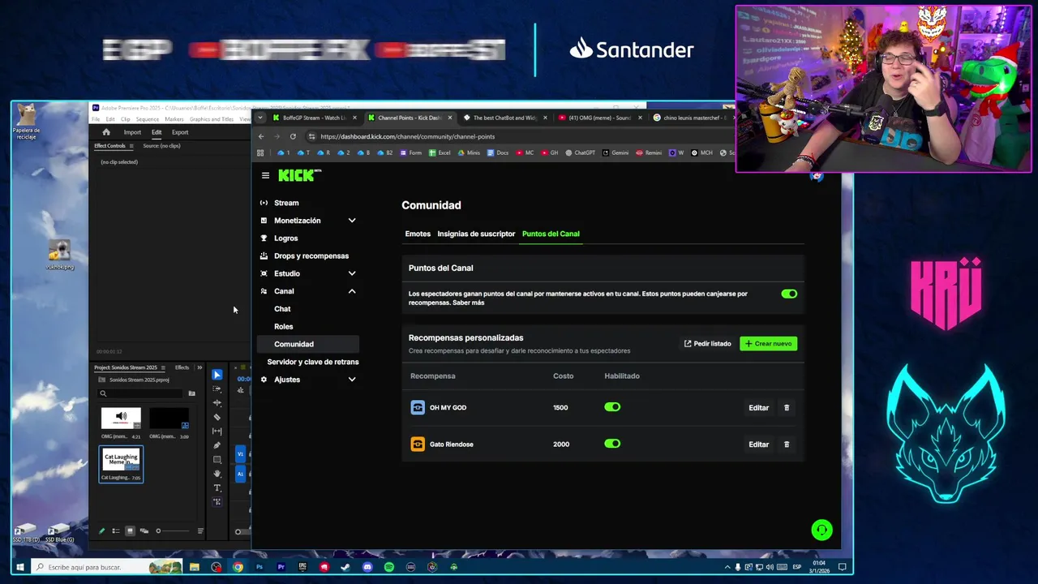Open the Effects tab in Premiere

182,367
